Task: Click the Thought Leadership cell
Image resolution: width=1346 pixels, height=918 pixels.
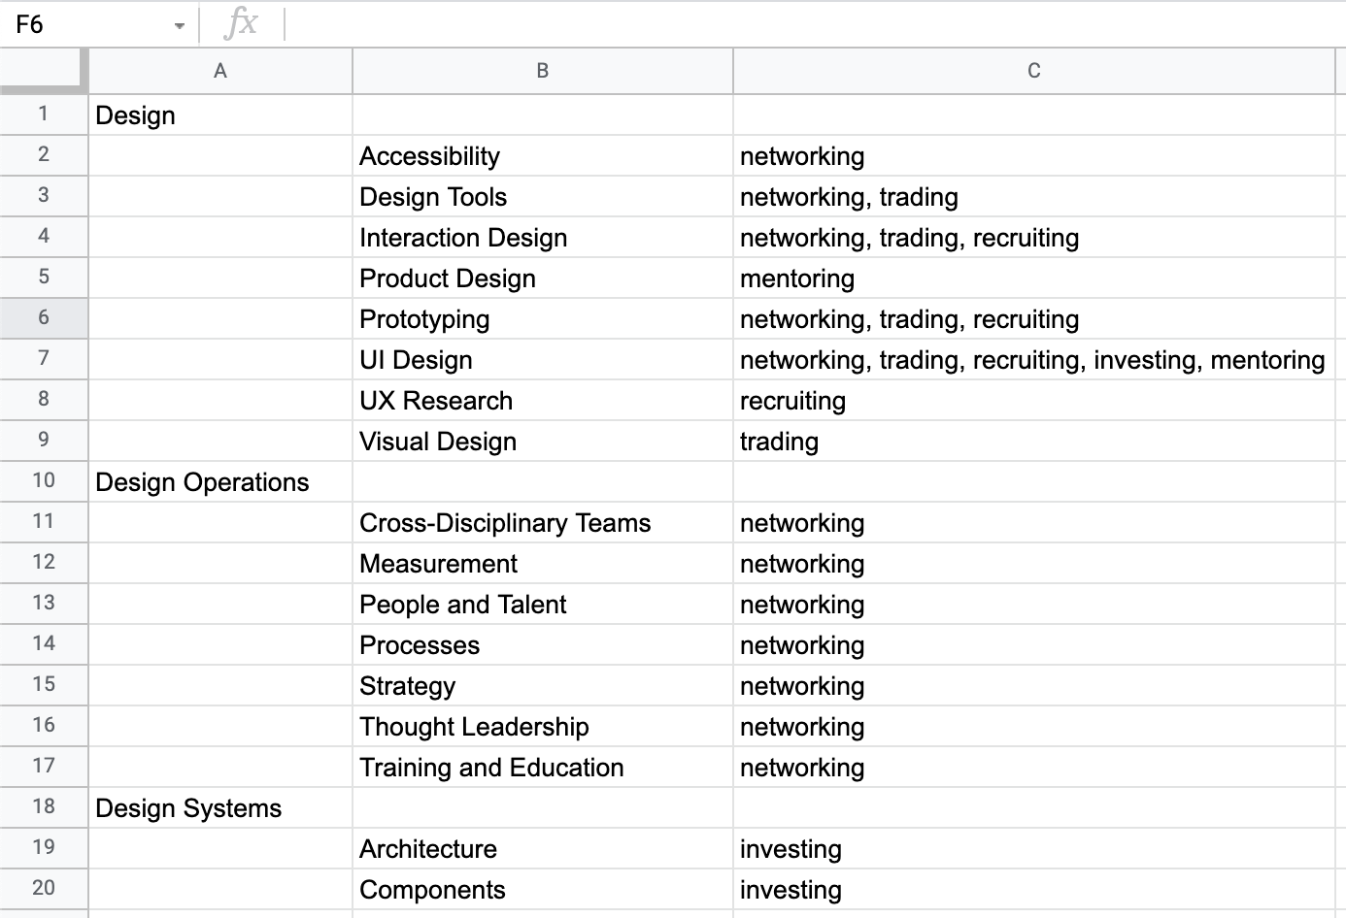Action: click(x=543, y=727)
